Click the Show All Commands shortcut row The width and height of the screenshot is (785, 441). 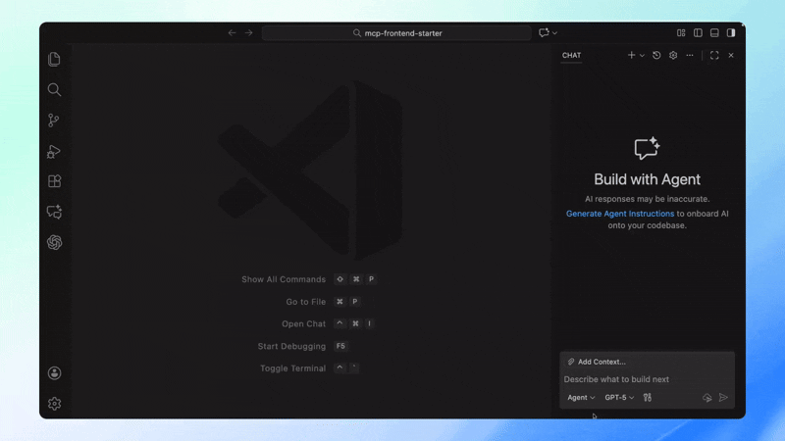308,279
